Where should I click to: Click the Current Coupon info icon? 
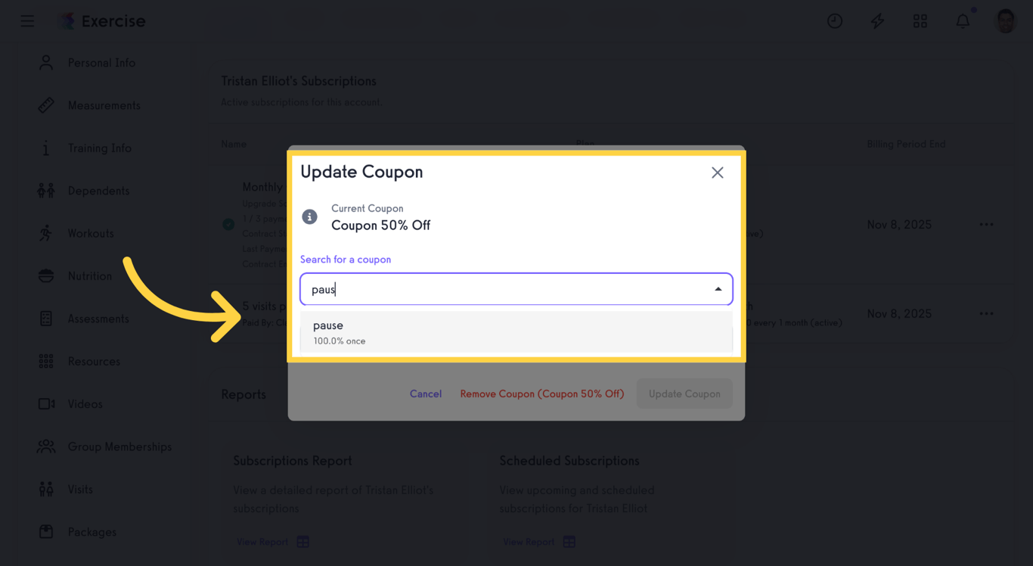click(310, 217)
